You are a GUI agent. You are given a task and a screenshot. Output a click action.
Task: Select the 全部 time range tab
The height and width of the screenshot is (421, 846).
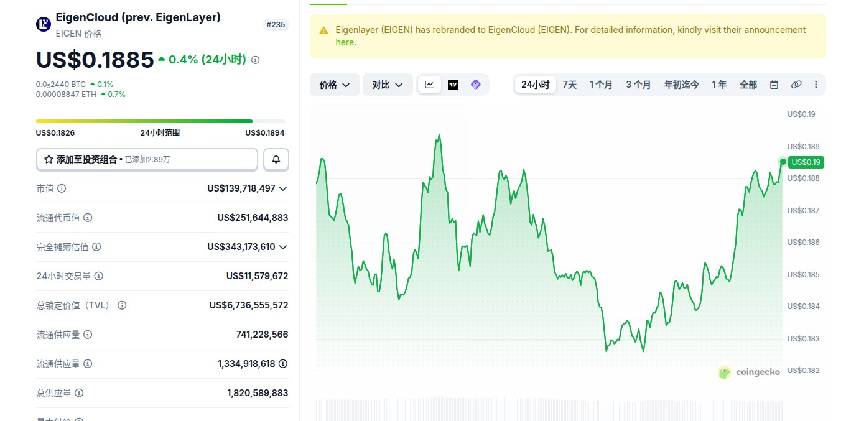point(748,85)
